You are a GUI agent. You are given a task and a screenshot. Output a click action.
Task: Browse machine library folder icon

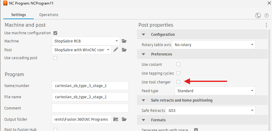coord(124,41)
